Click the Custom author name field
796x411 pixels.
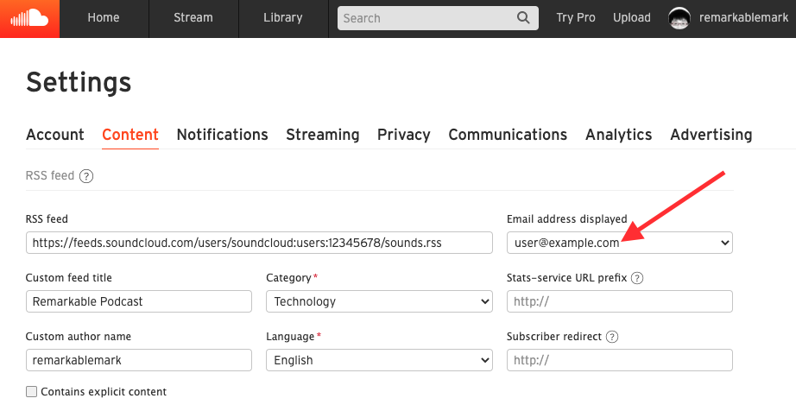(x=139, y=360)
